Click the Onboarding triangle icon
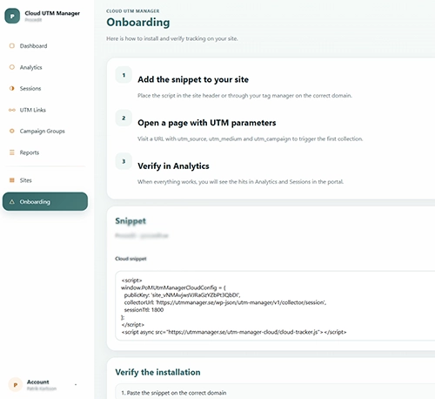Image resolution: width=435 pixels, height=399 pixels. click(x=12, y=201)
